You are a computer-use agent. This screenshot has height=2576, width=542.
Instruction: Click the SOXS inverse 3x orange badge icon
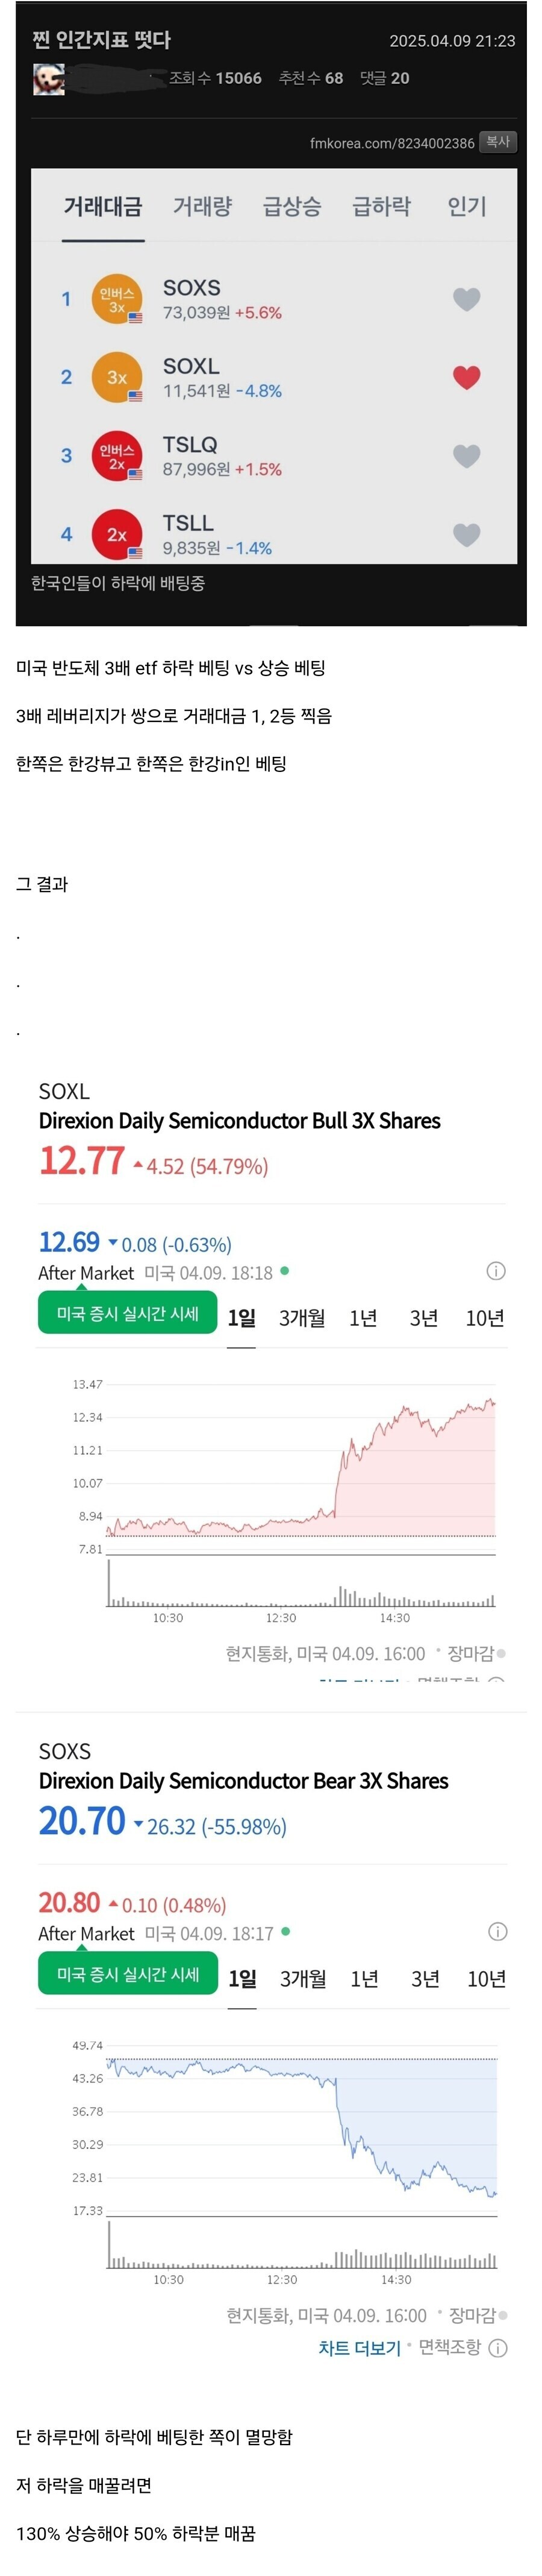117,299
